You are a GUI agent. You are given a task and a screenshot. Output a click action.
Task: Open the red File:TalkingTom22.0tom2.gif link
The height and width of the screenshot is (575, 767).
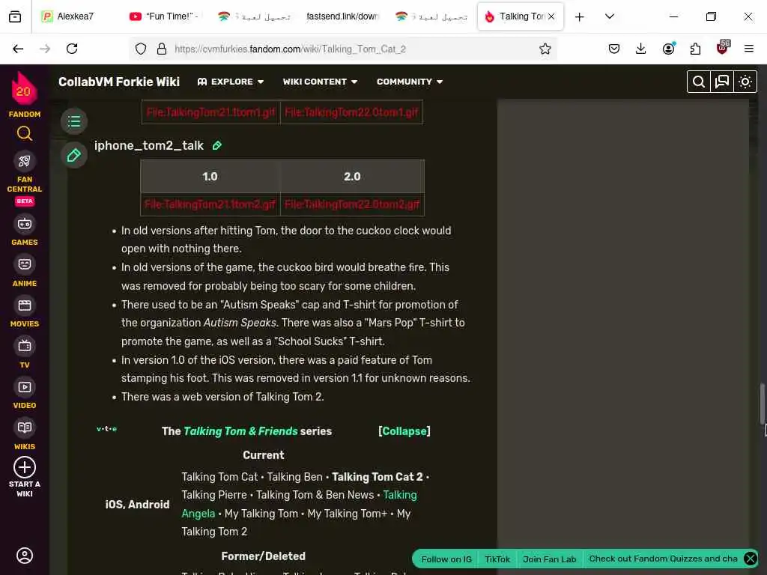pyautogui.click(x=352, y=204)
